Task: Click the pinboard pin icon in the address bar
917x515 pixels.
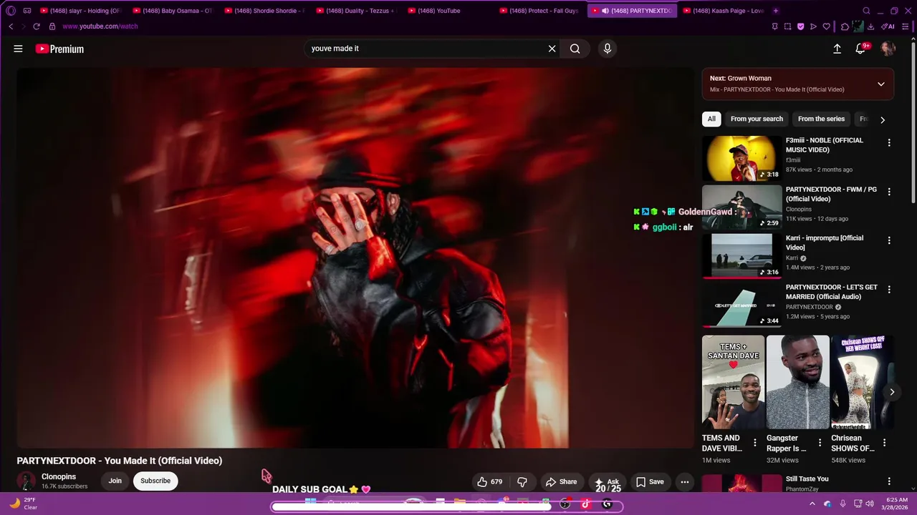Action: click(774, 26)
